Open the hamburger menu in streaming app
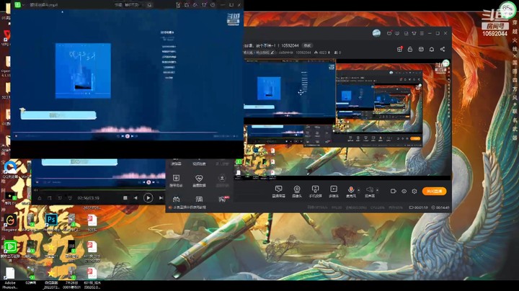Screen dimensions: 519x291 pos(422,33)
